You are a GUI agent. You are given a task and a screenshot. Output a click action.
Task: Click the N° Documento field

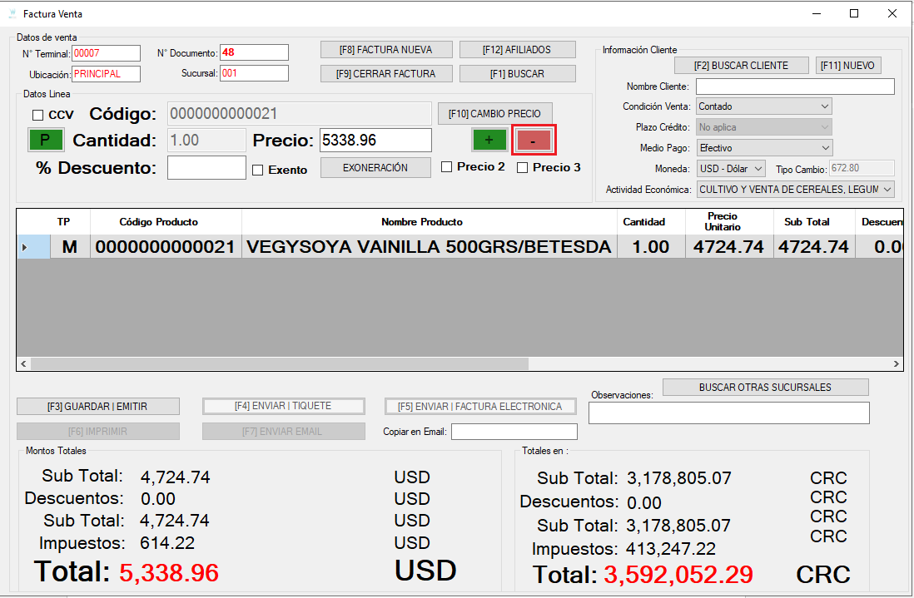point(254,52)
